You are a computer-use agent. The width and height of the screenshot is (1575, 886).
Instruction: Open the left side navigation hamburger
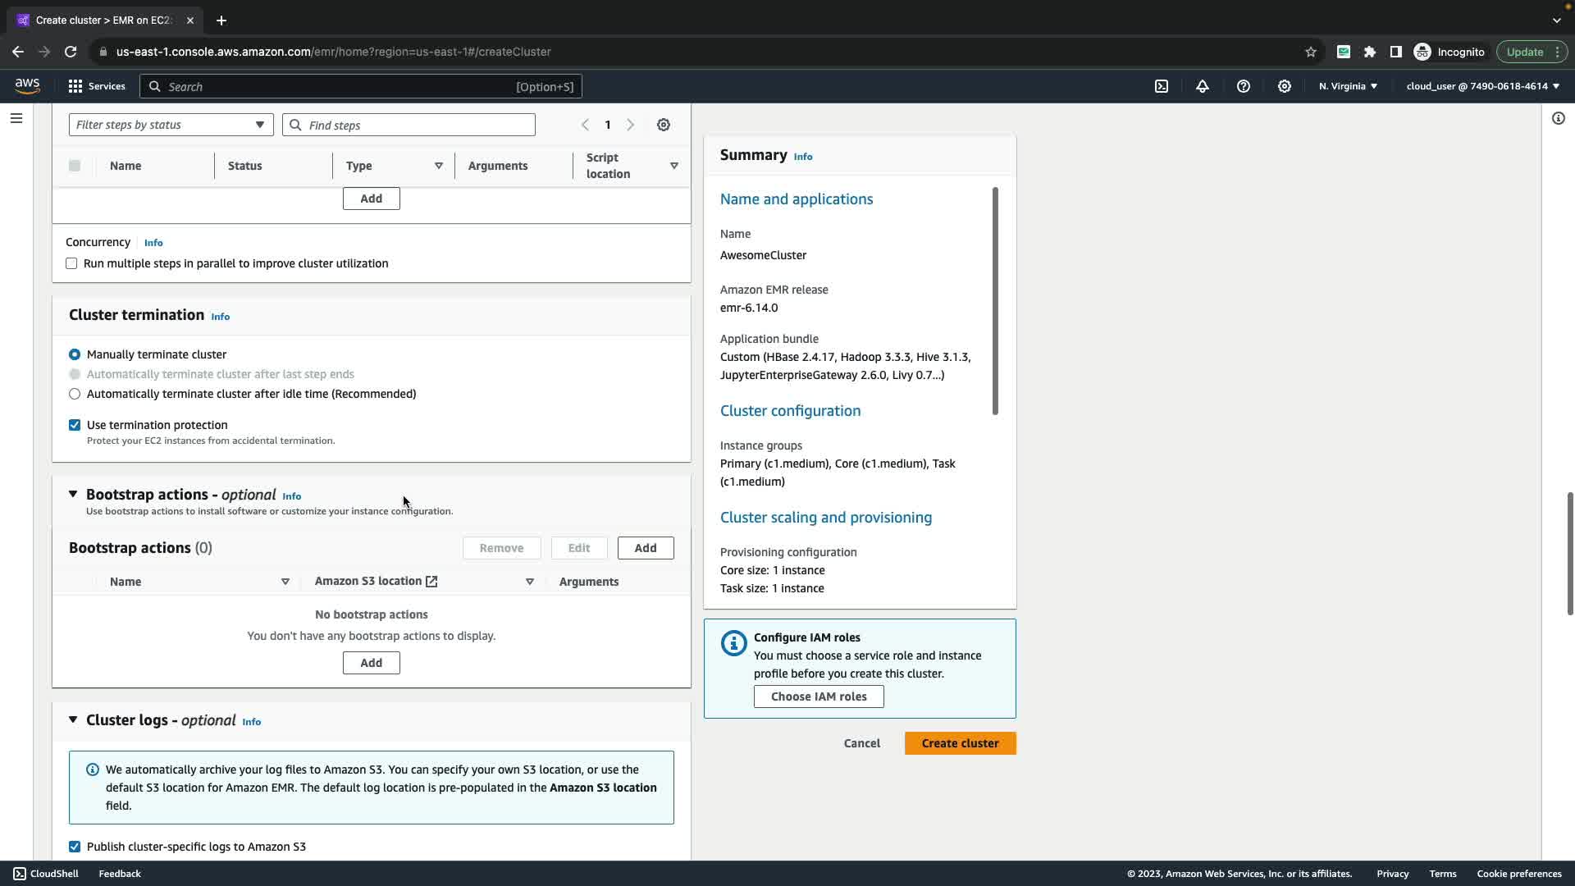click(x=16, y=118)
